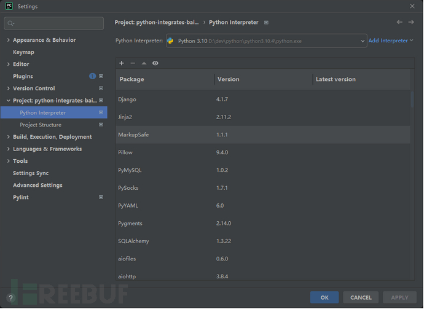Select the MarkupSafe package row
Screen dimensions: 424x309
[x=263, y=135]
